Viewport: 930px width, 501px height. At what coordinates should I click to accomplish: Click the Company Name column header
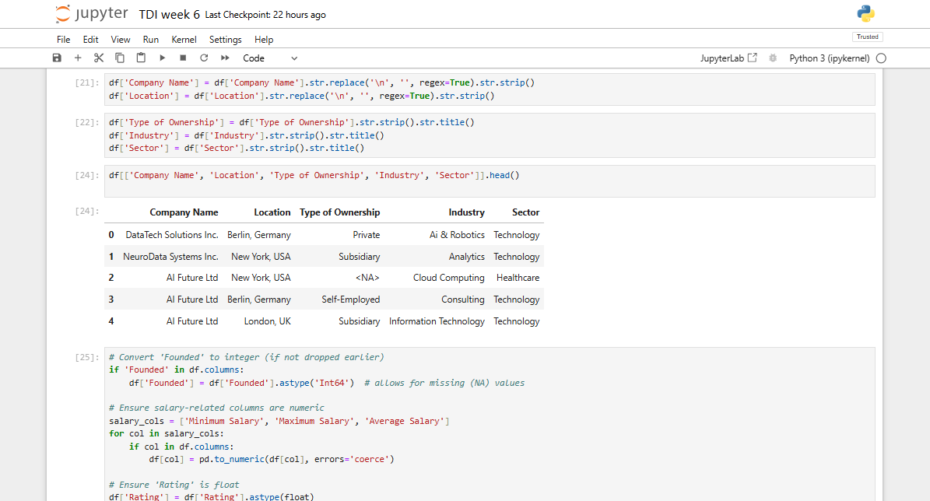[x=184, y=212]
